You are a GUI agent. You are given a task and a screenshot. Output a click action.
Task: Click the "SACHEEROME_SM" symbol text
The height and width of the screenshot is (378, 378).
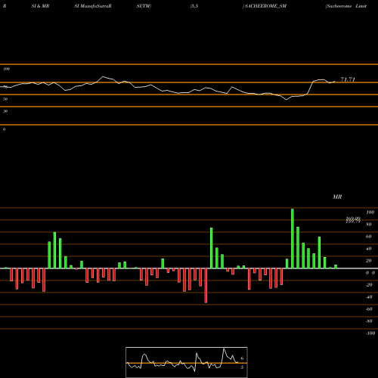point(265,6)
